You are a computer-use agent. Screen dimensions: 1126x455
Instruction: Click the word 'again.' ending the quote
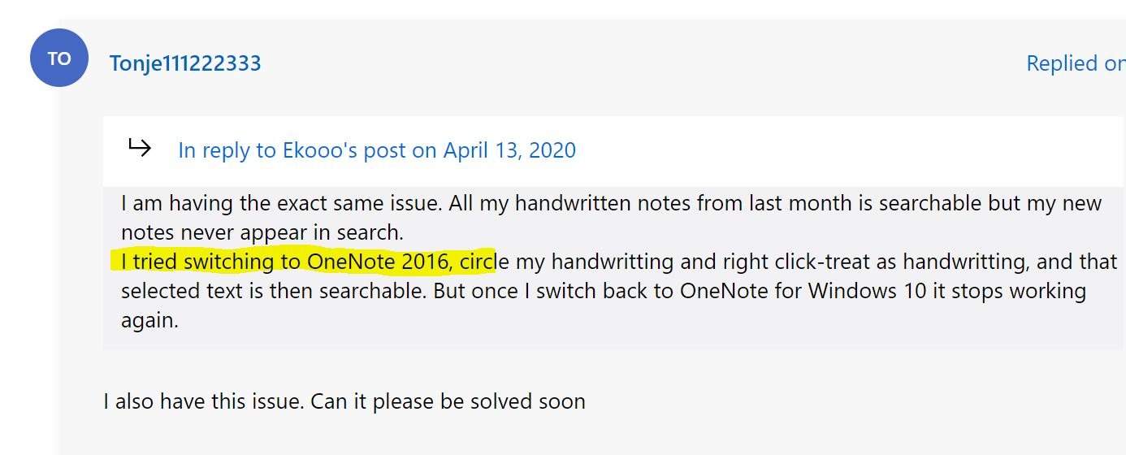(x=149, y=320)
